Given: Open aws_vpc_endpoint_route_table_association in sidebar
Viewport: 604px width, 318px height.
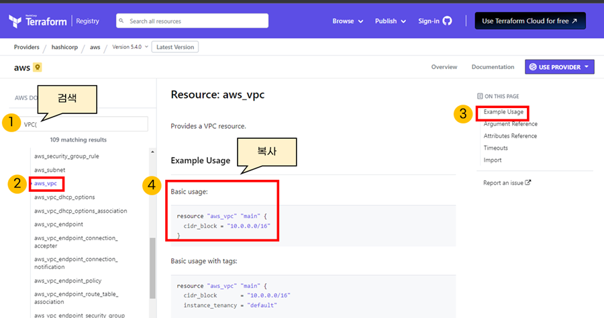Looking at the screenshot, I should (x=77, y=298).
